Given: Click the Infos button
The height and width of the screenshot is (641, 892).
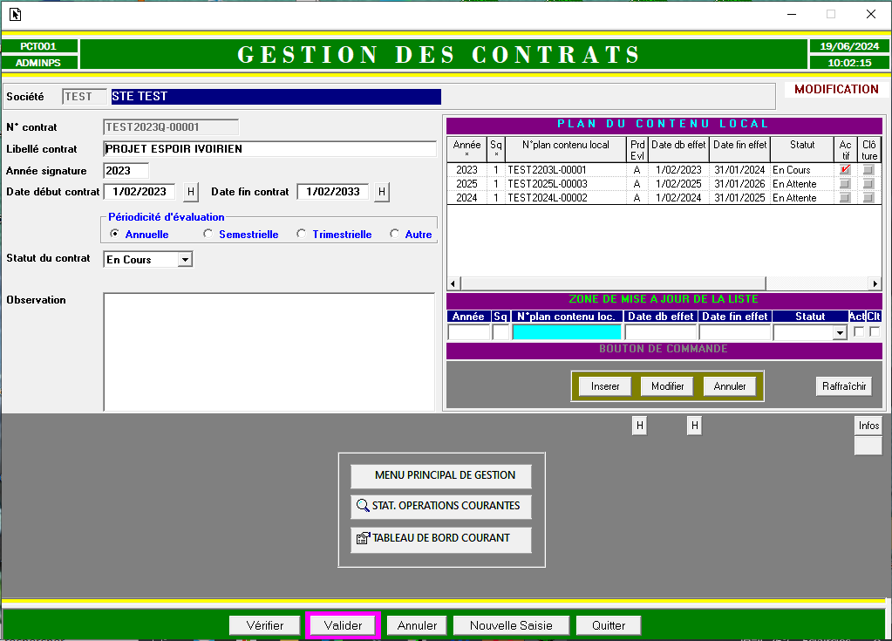Looking at the screenshot, I should click(x=868, y=426).
